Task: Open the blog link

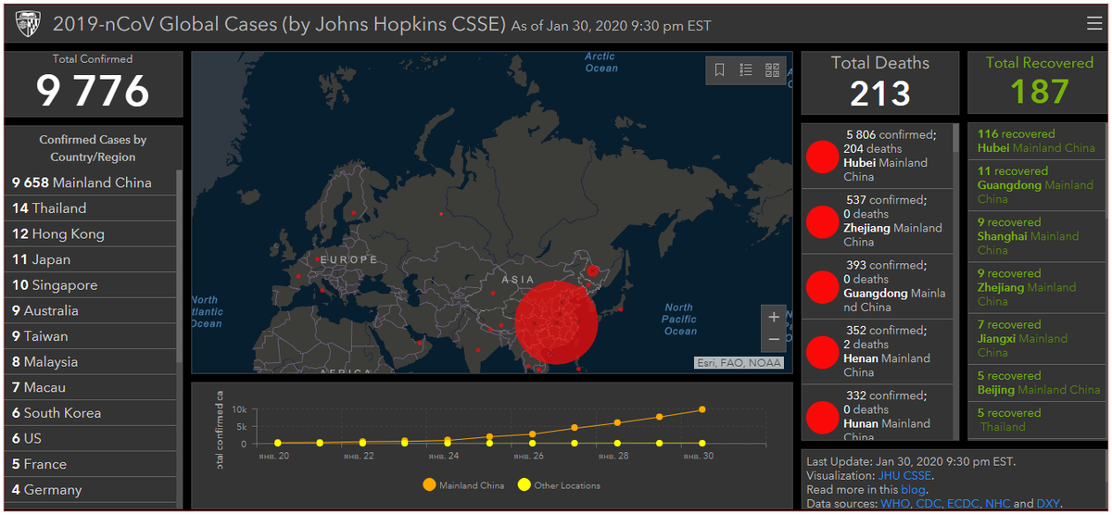Action: 912,489
